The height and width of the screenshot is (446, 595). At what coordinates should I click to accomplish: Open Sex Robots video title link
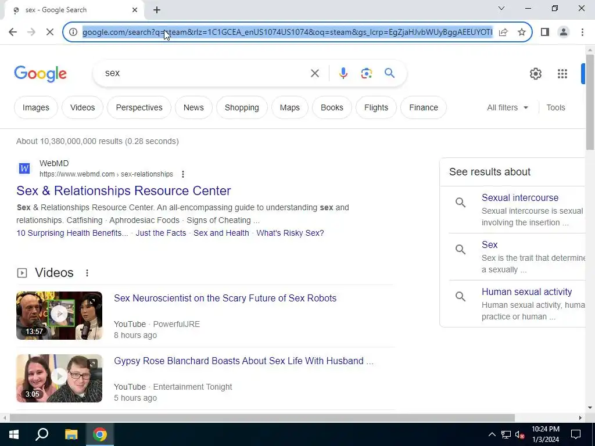225,298
